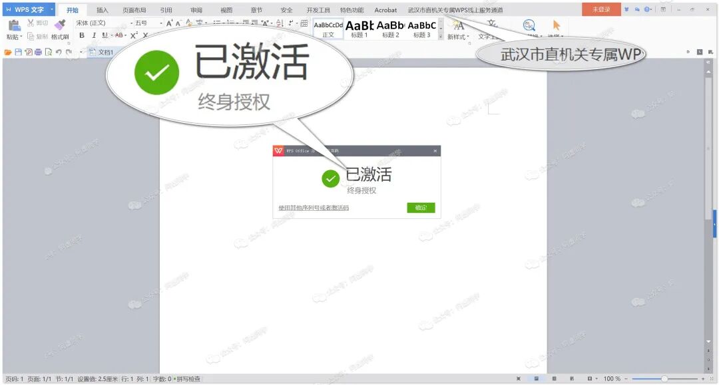
Task: Open the 安全 ribbon tab
Action: (x=286, y=9)
